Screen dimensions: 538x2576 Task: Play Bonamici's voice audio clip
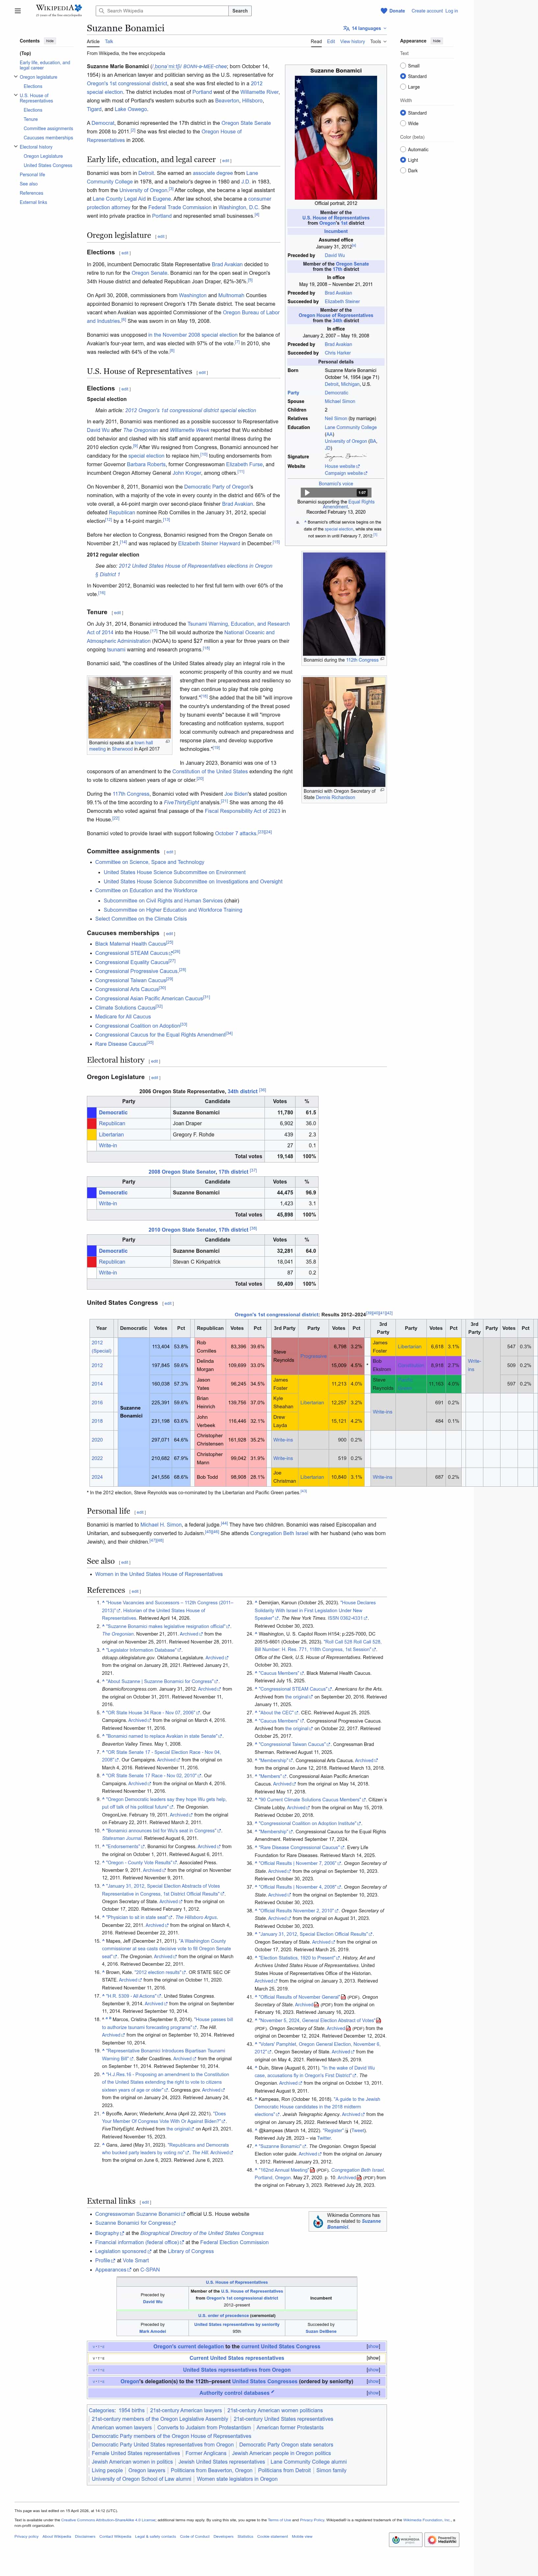pyautogui.click(x=306, y=492)
